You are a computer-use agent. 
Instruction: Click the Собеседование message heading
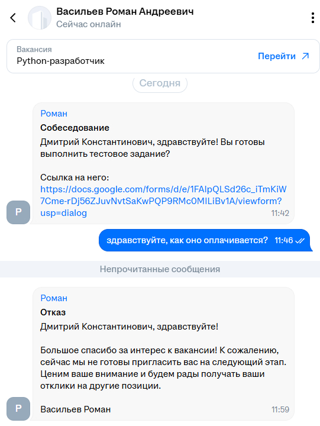tap(75, 128)
